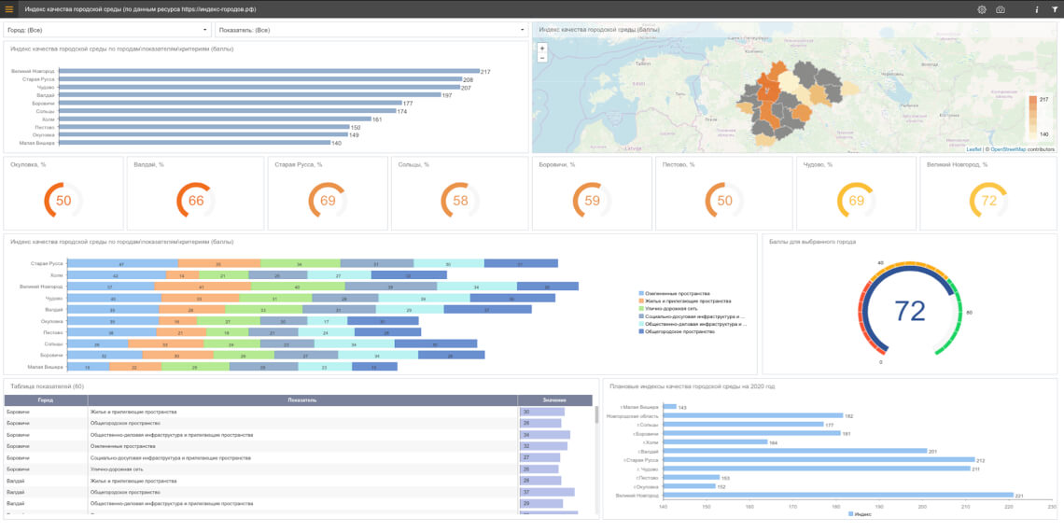Click the 'Таблица показателей (60)' title

coord(47,386)
